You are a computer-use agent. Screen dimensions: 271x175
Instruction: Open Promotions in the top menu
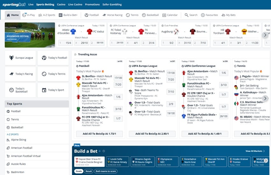92,4
